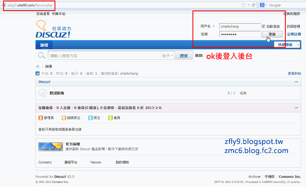306x187 pixels.
Task: Click the Archiver footer link
Action: point(254,177)
